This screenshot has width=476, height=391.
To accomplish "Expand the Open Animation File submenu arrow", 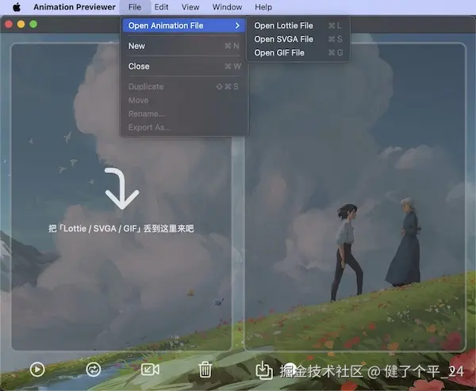I will (237, 26).
